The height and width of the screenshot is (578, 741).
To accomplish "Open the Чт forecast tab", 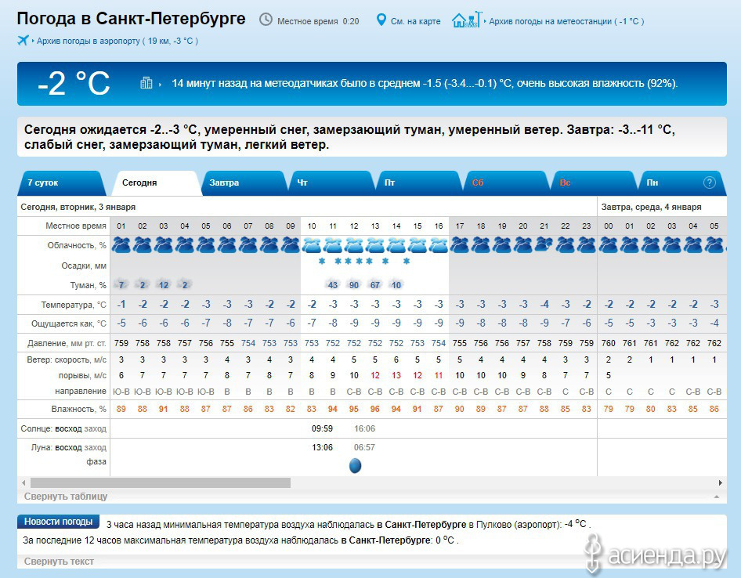I will [332, 183].
